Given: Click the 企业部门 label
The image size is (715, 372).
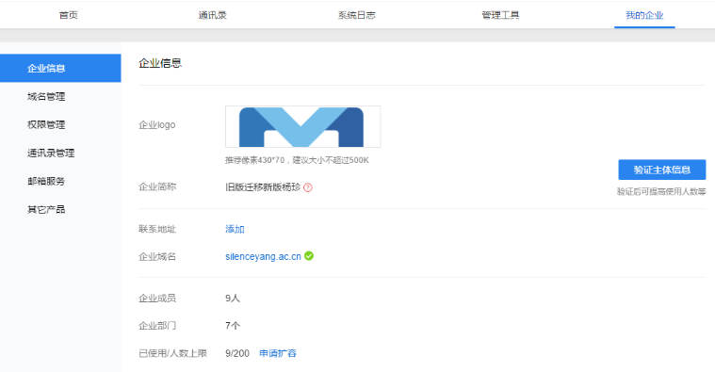Looking at the screenshot, I should click(157, 326).
